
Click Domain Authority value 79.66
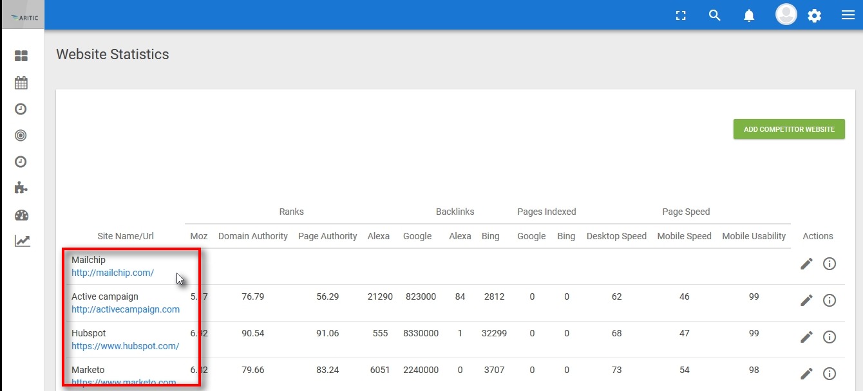coord(253,370)
